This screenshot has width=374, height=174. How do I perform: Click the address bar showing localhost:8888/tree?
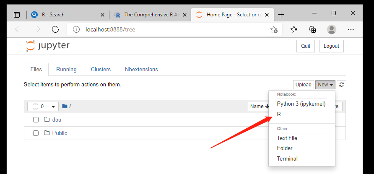click(x=168, y=29)
